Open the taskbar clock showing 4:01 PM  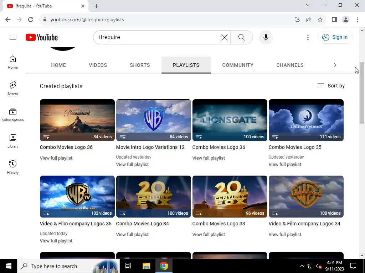(334, 266)
